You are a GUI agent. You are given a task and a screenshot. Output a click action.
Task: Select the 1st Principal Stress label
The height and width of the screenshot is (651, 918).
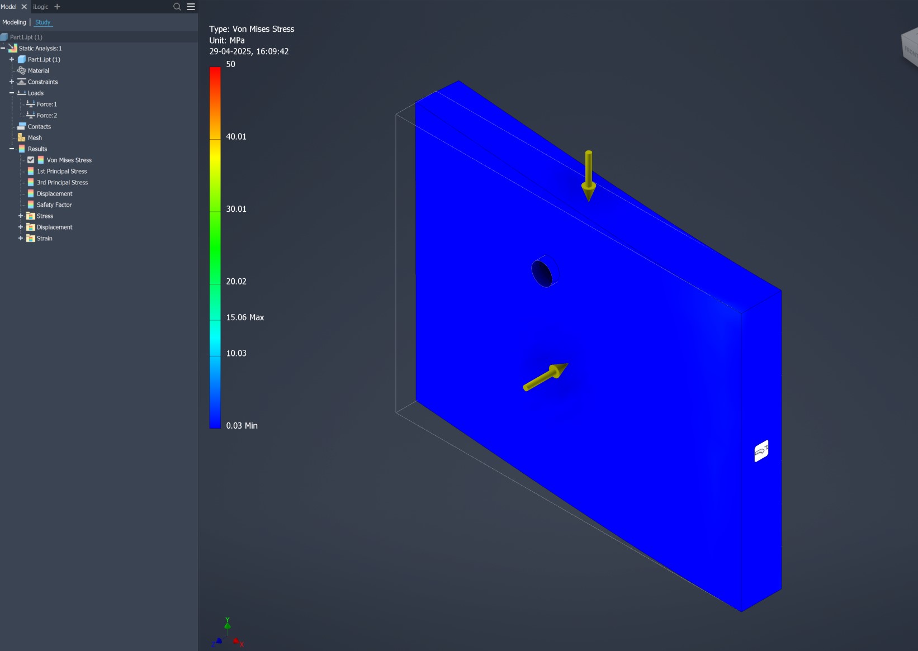coord(62,172)
